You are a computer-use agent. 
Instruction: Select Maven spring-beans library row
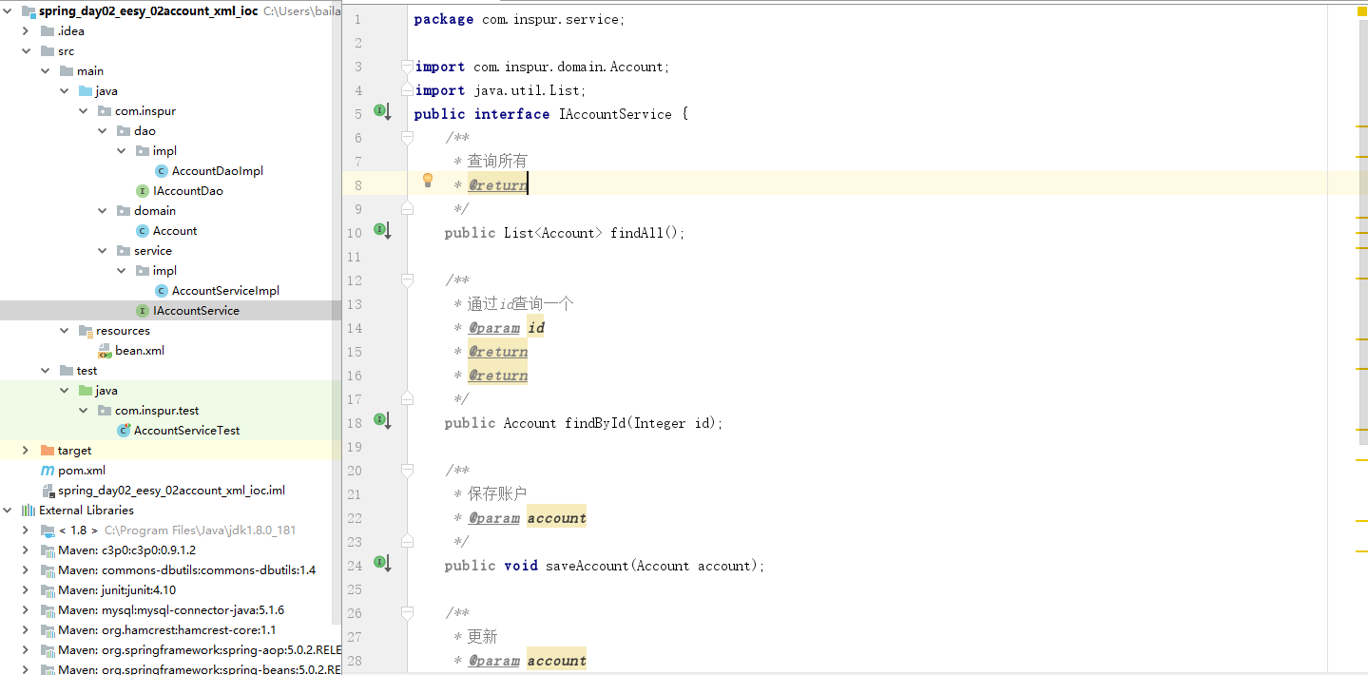(170, 669)
